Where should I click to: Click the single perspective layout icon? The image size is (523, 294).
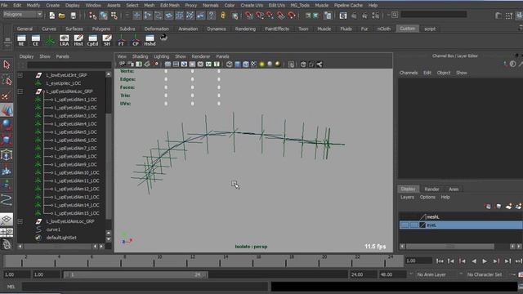click(7, 220)
